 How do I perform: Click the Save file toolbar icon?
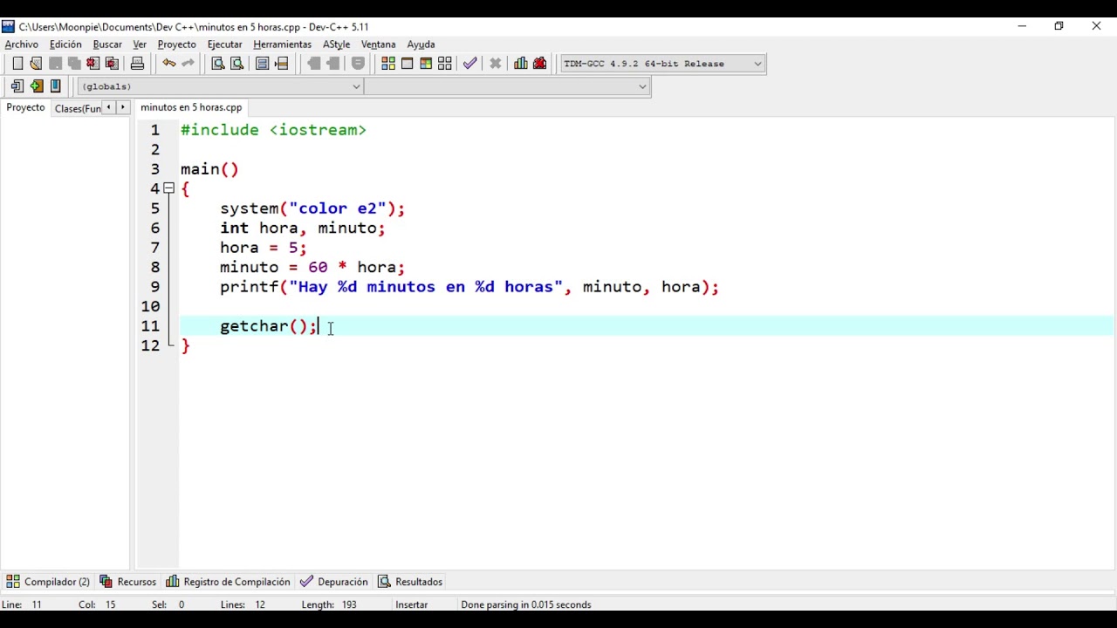click(55, 63)
